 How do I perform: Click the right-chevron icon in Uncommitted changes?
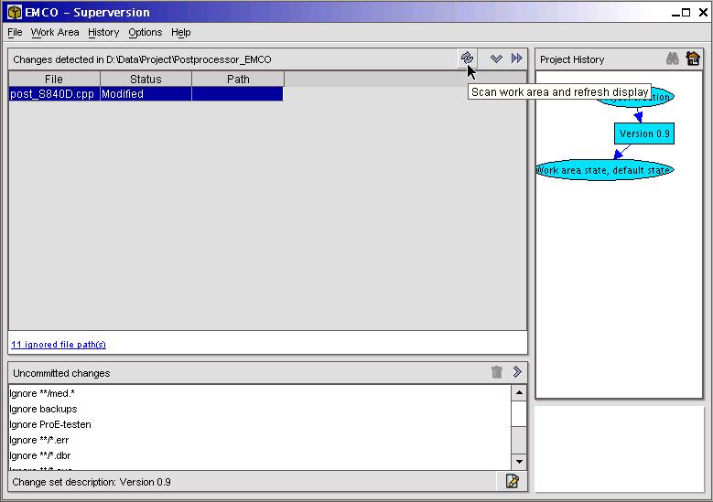[x=517, y=372]
